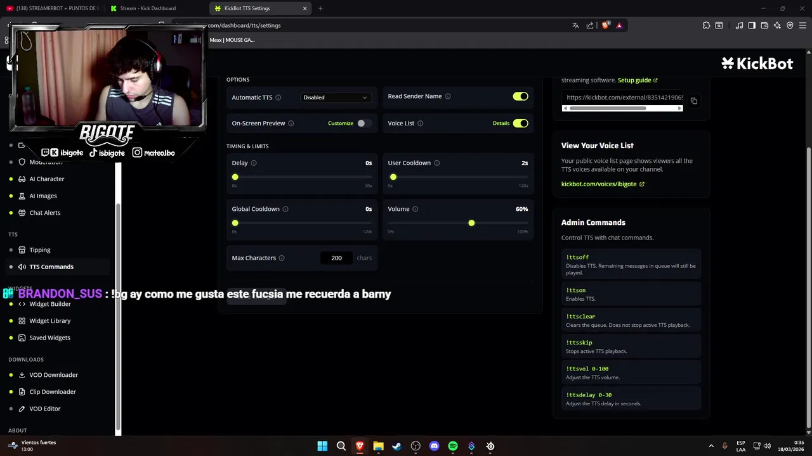Image resolution: width=812 pixels, height=456 pixels.
Task: Click the User Cooldown slider handle
Action: (393, 177)
